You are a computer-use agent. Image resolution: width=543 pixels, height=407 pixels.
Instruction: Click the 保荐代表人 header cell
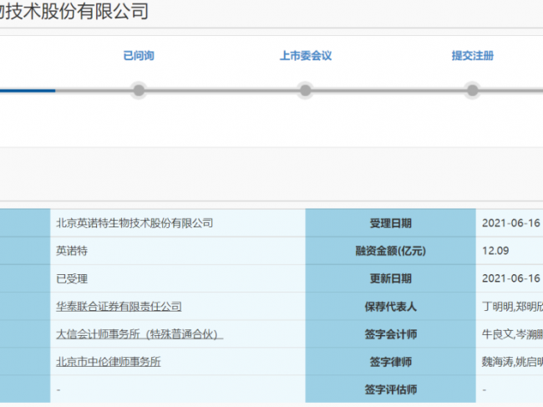pyautogui.click(x=391, y=307)
